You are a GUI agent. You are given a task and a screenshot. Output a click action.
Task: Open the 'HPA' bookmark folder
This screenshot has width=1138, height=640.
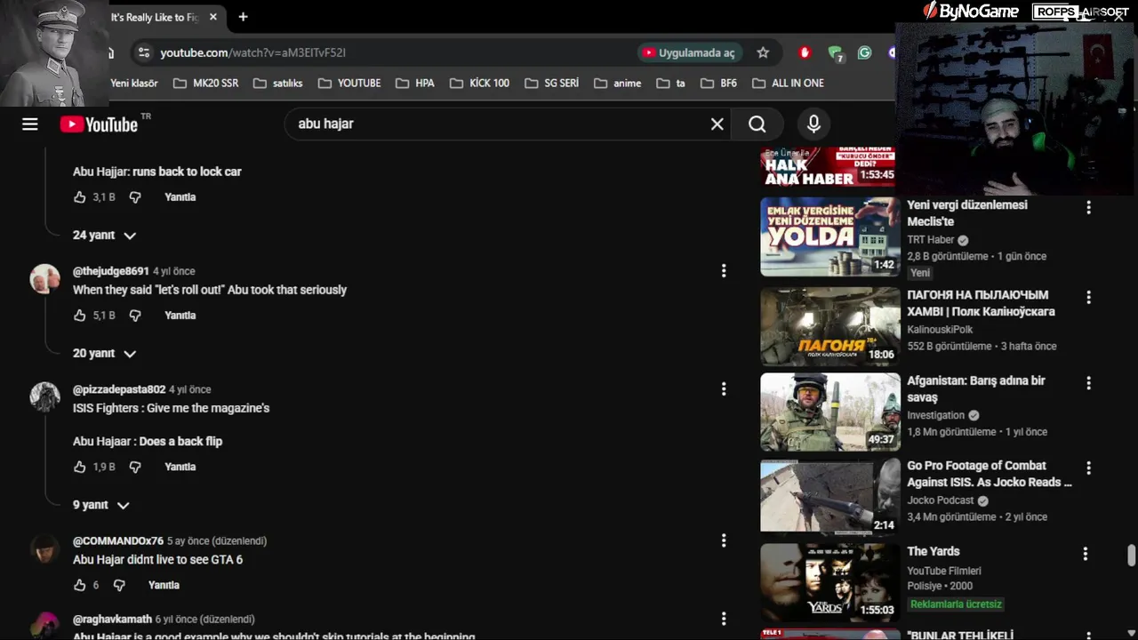click(414, 83)
